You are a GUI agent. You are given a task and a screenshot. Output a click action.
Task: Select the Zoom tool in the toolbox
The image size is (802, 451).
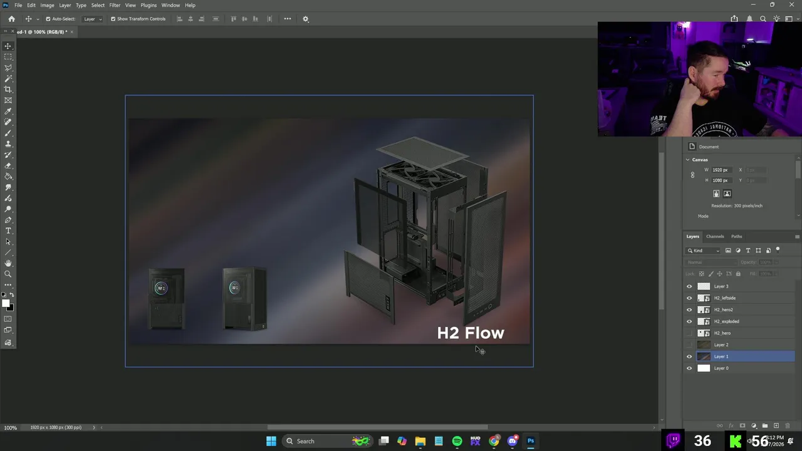8,274
